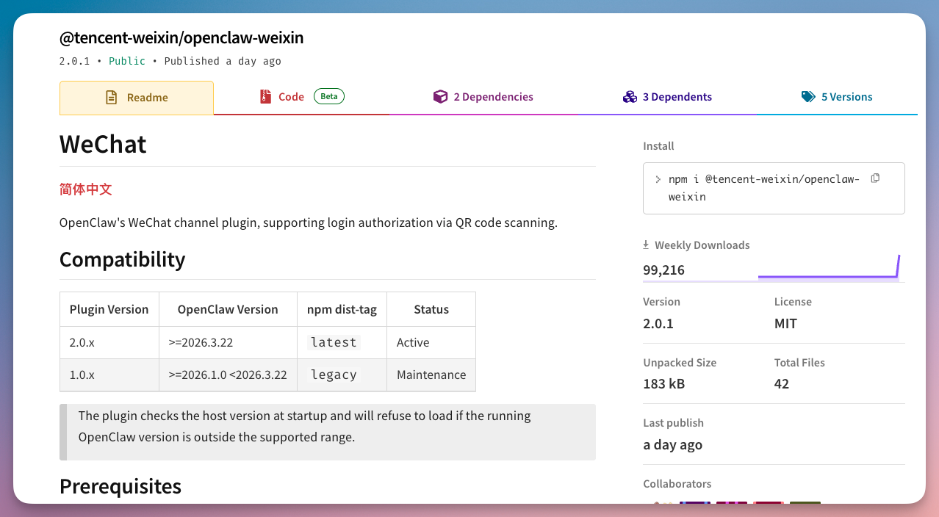Click the red Code archive icon

pyautogui.click(x=265, y=97)
